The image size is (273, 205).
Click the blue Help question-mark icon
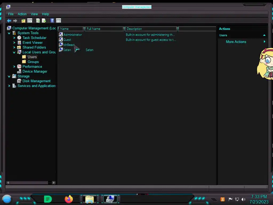click(52, 21)
